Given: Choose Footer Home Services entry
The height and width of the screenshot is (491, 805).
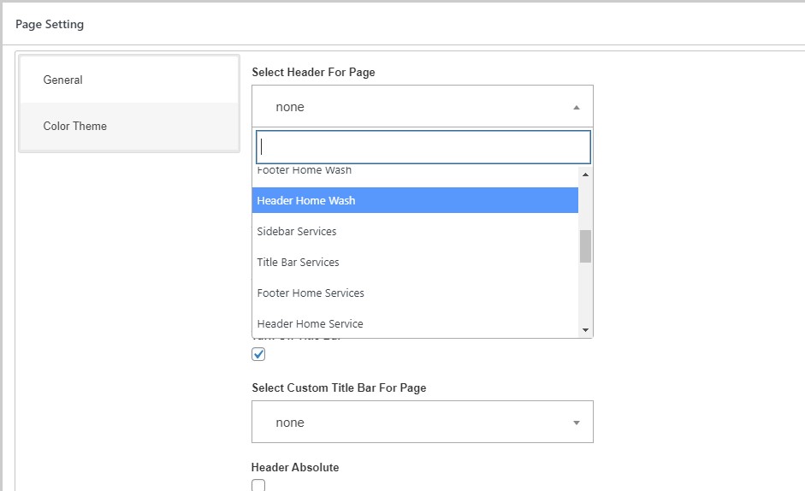Looking at the screenshot, I should click(311, 293).
